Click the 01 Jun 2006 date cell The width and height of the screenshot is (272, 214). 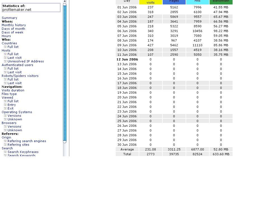coord(127,7)
